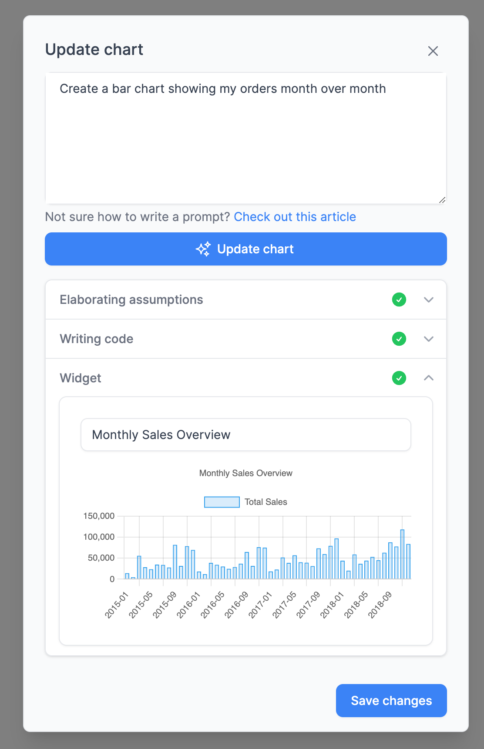Viewport: 484px width, 749px height.
Task: Click the sparkle icon on Update chart
Action: click(203, 249)
